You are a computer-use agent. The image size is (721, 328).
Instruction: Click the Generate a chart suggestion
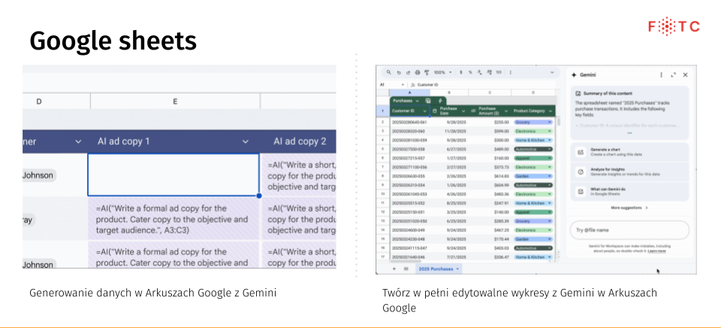[x=629, y=152]
